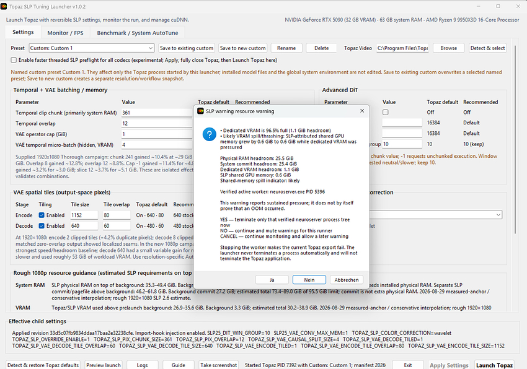Open the Logs button
527x369 pixels.
(x=142, y=365)
